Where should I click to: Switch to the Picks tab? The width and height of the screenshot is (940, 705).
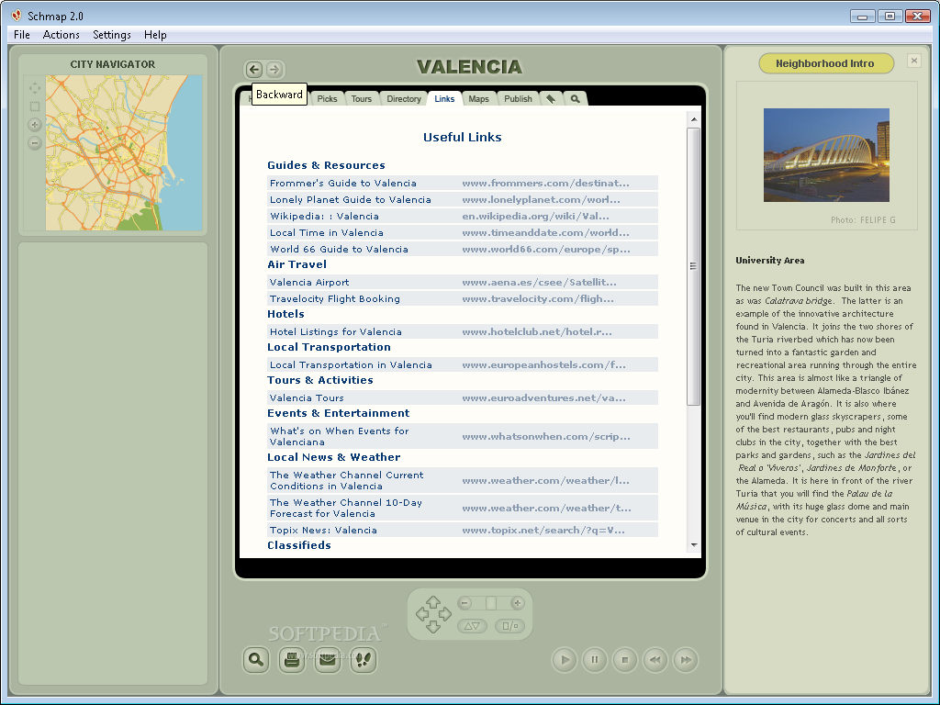click(x=327, y=99)
